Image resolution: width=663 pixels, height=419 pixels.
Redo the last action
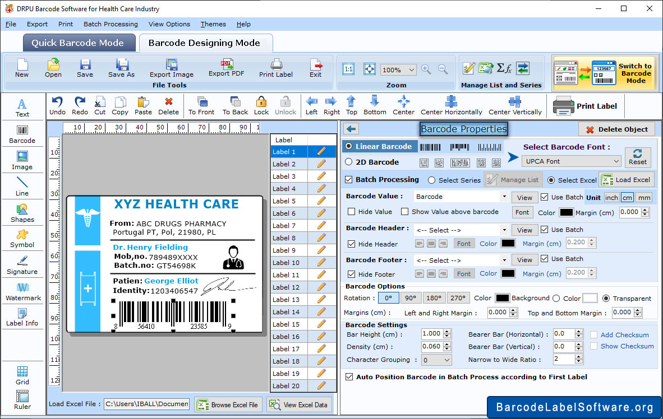tap(80, 106)
